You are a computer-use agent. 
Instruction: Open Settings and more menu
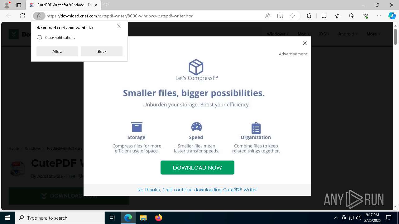point(379,16)
